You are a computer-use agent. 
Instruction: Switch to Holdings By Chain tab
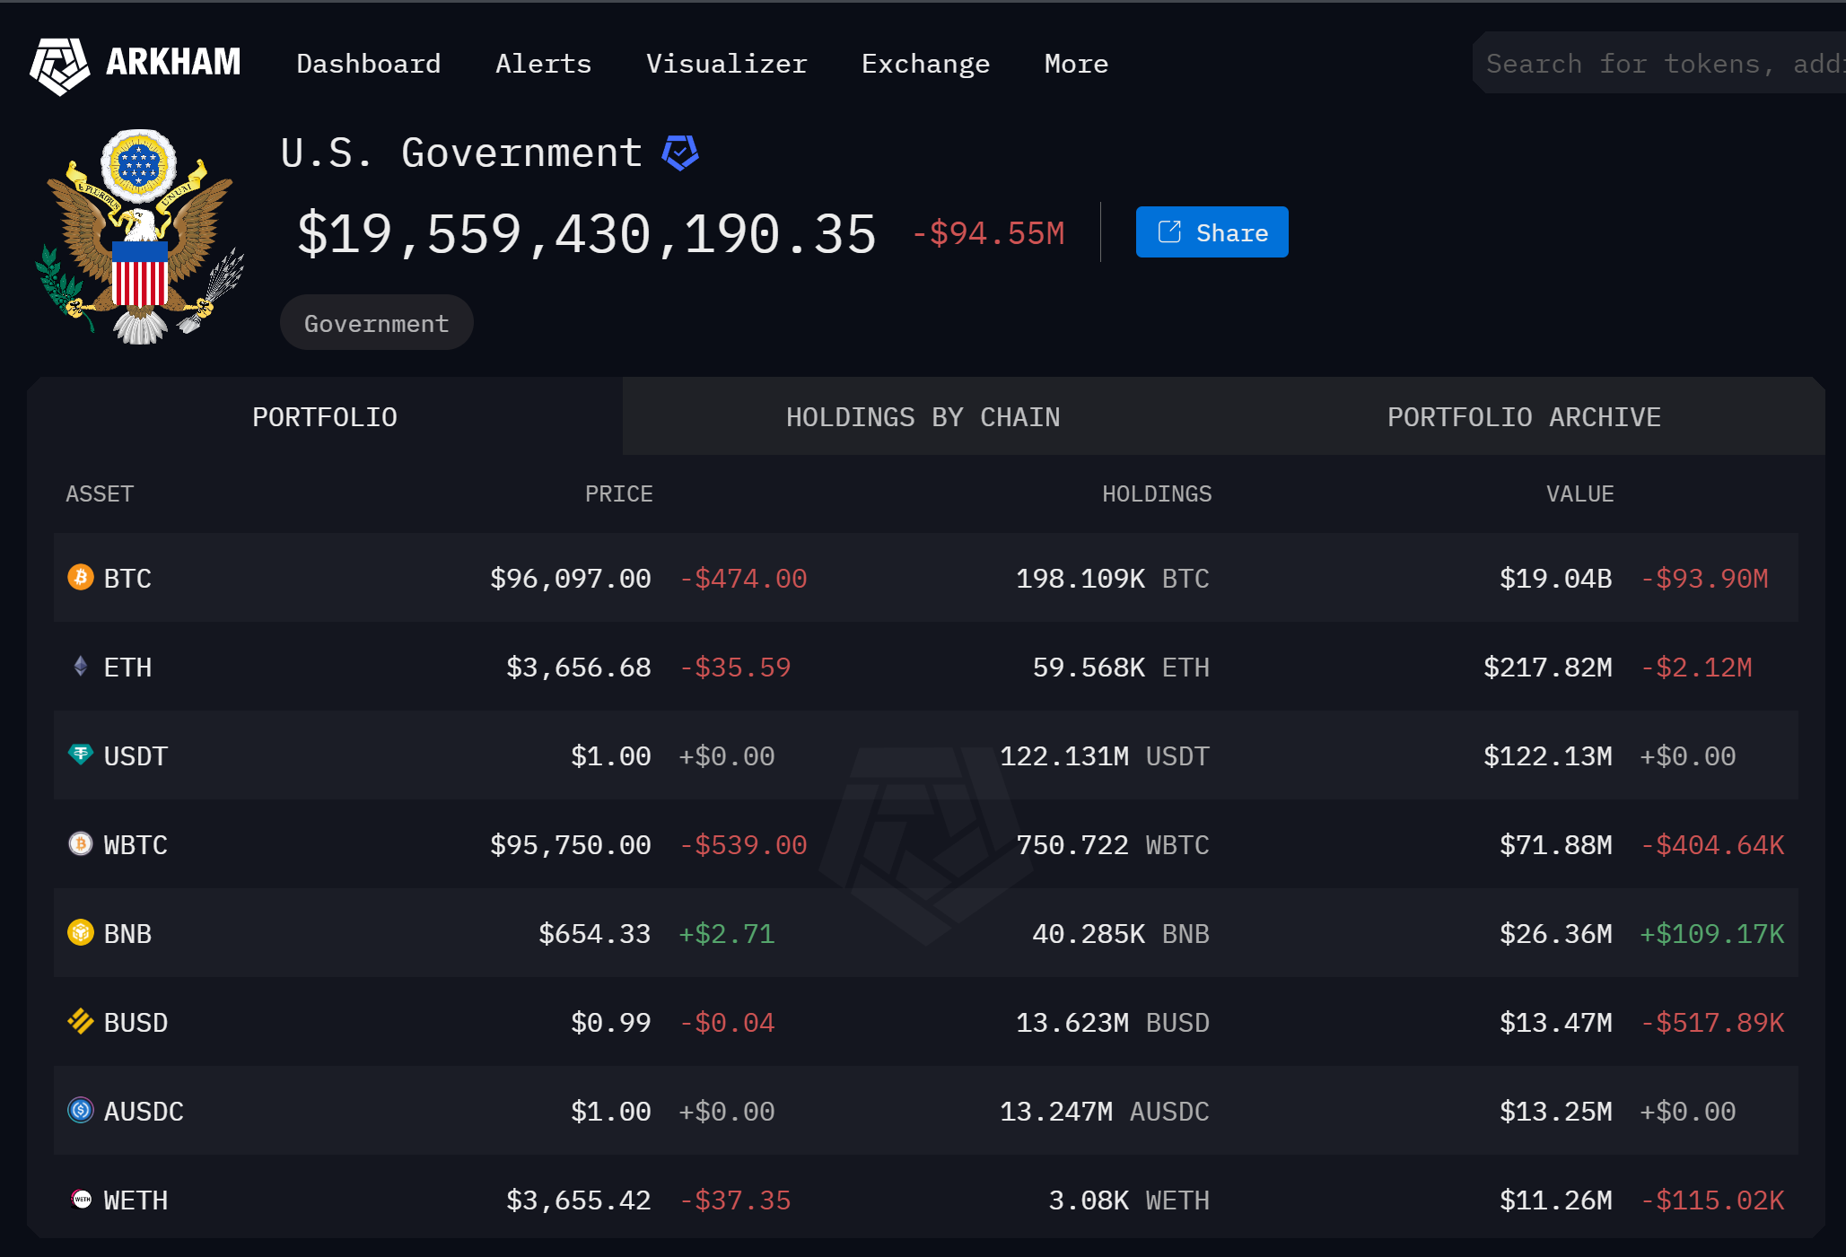(x=923, y=417)
